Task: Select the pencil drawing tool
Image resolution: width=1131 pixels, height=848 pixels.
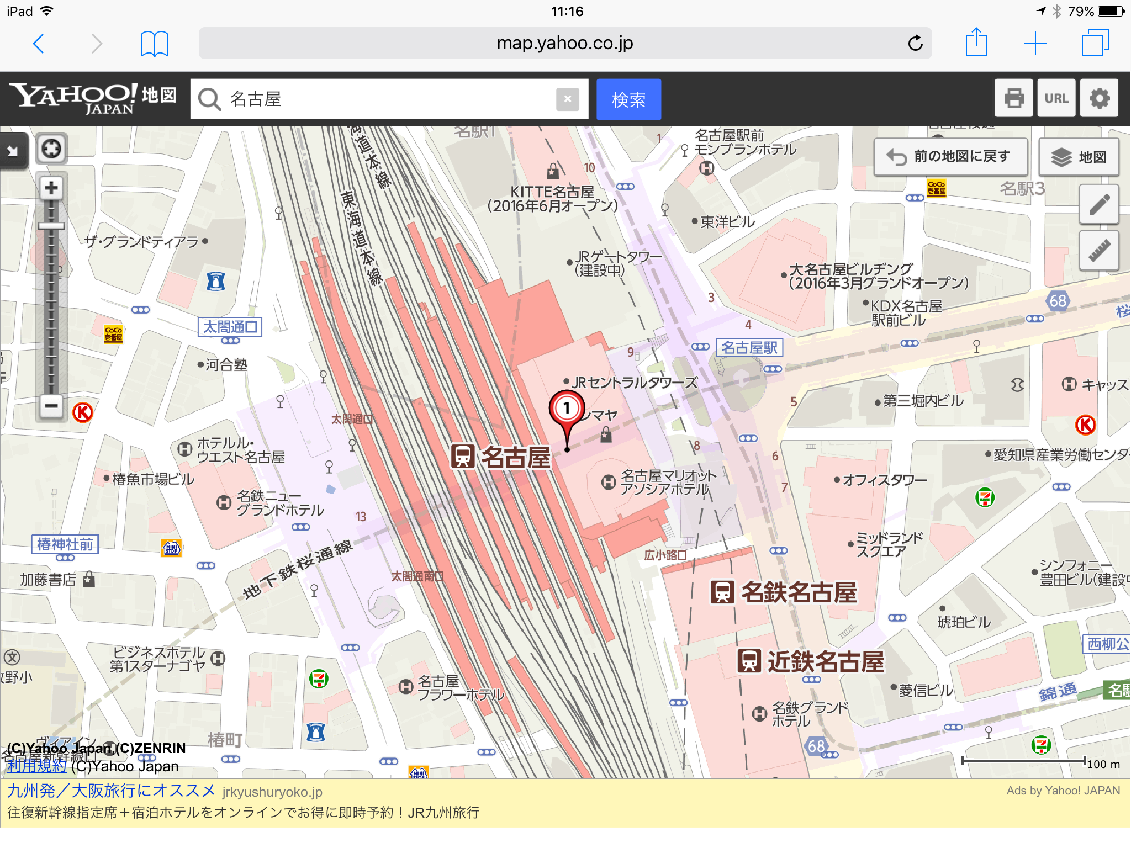Action: tap(1099, 204)
